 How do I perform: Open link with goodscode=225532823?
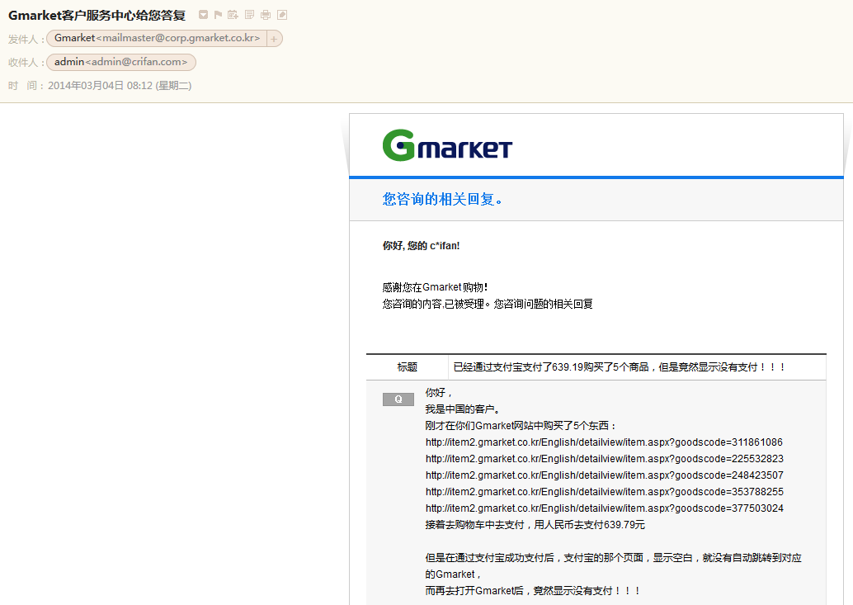pyautogui.click(x=605, y=459)
